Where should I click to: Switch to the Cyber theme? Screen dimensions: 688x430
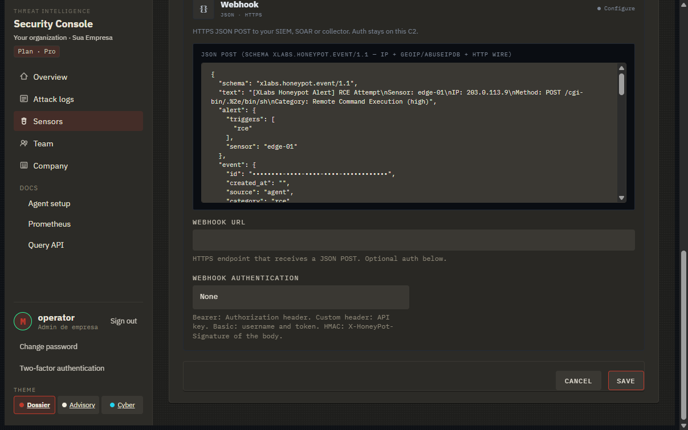click(x=122, y=405)
